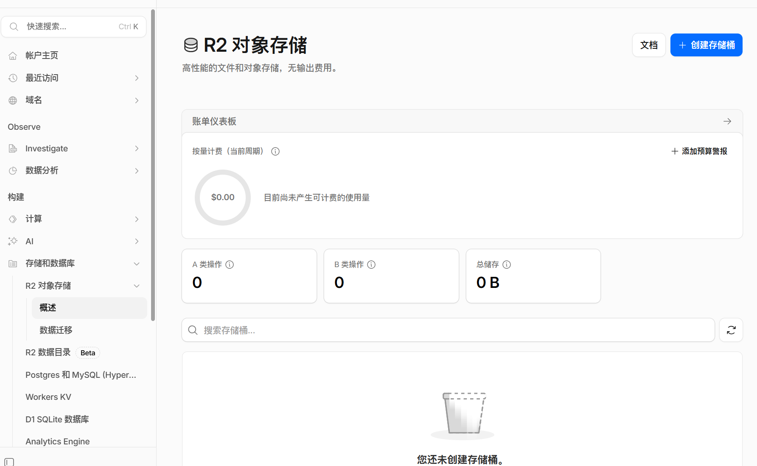The width and height of the screenshot is (757, 466).
Task: Click the home icon beside 帐户主页
Action: click(13, 56)
